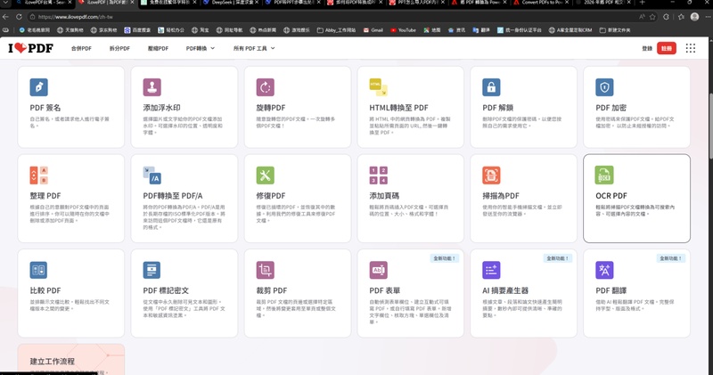Click the vertical page scrollbar thumb

[710, 126]
